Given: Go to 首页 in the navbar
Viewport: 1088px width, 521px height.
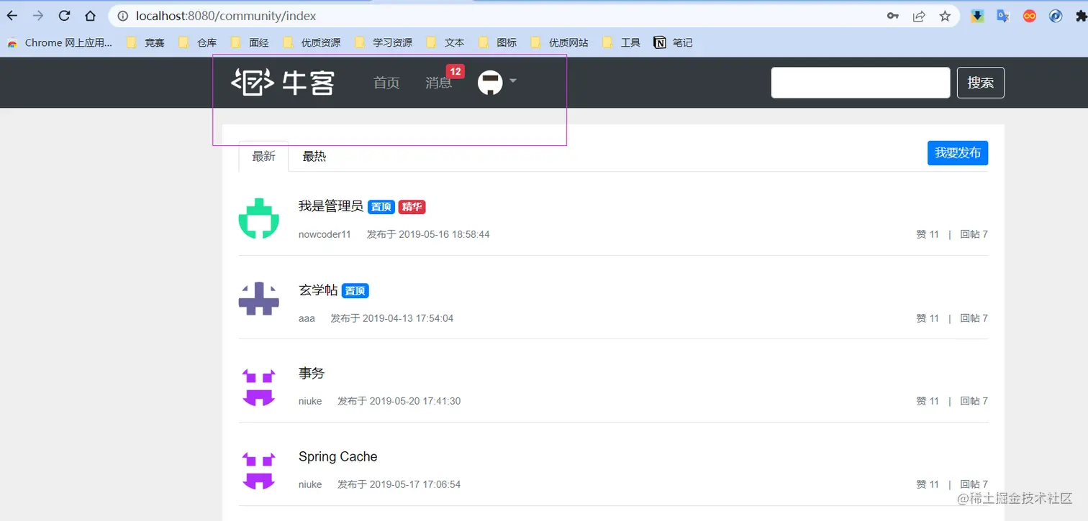Looking at the screenshot, I should coord(386,83).
